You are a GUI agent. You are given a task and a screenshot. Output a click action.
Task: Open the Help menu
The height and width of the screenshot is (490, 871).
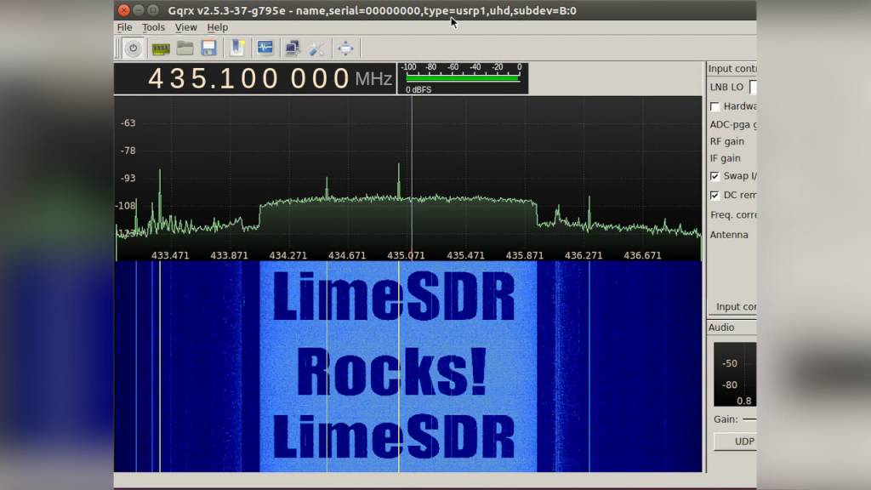click(217, 27)
